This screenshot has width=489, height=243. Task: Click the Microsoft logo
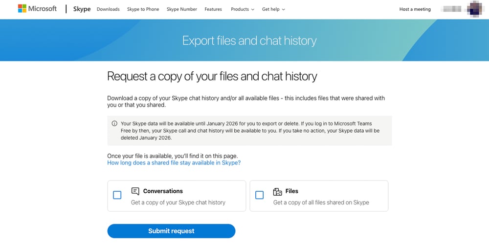tap(38, 9)
